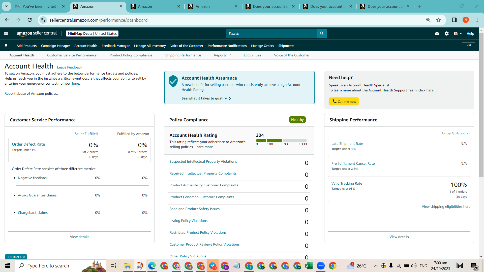This screenshot has width=484, height=272.
Task: Switch to the Shipping Performance tab
Action: tap(183, 55)
